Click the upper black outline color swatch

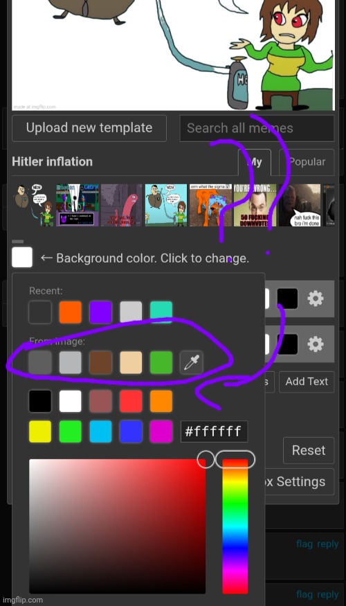(x=287, y=298)
